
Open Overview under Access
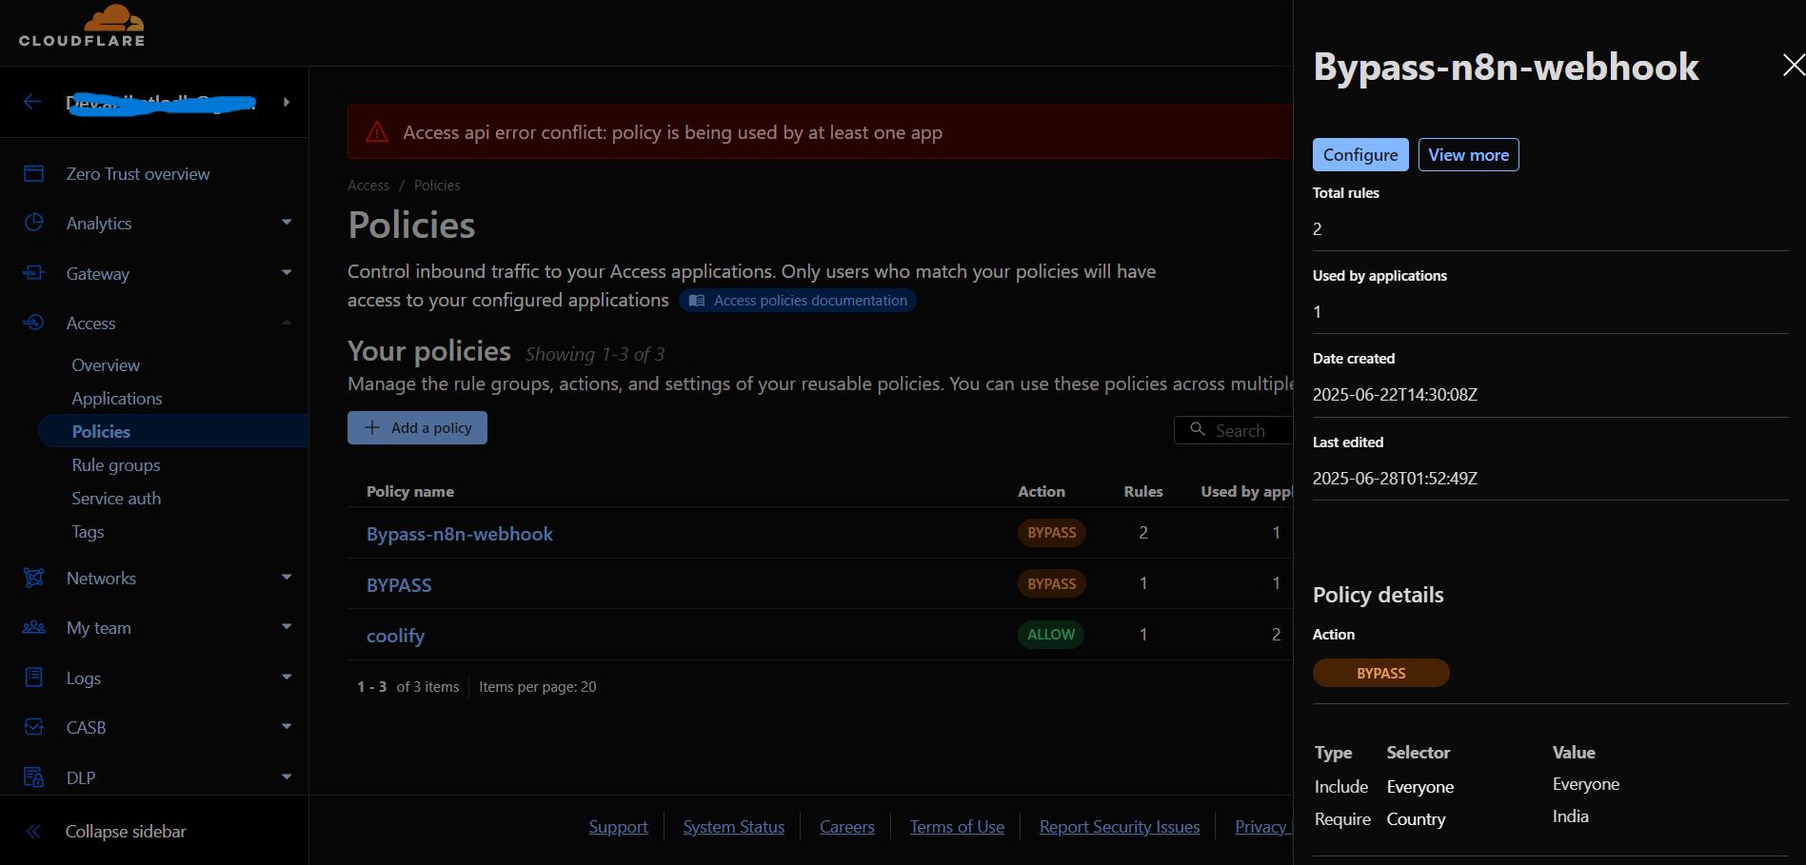click(x=106, y=365)
